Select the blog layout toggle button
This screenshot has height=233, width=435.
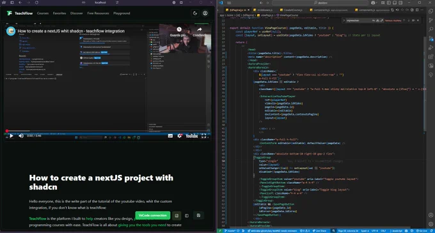click(187, 216)
